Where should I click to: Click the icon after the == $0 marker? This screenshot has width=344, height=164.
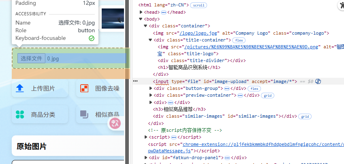click(318, 81)
